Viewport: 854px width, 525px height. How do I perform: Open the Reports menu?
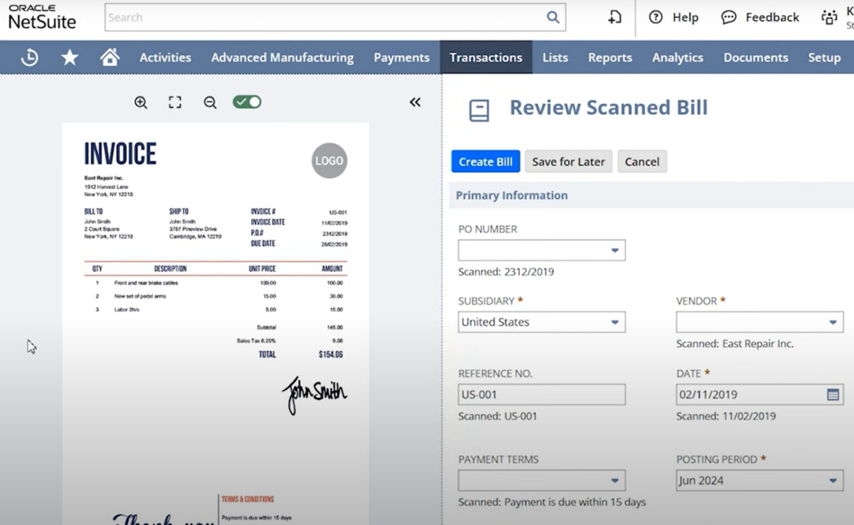(610, 57)
